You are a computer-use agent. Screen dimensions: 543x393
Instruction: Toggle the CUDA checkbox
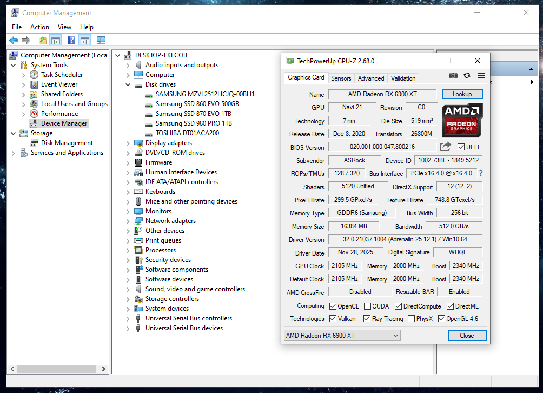pos(368,306)
